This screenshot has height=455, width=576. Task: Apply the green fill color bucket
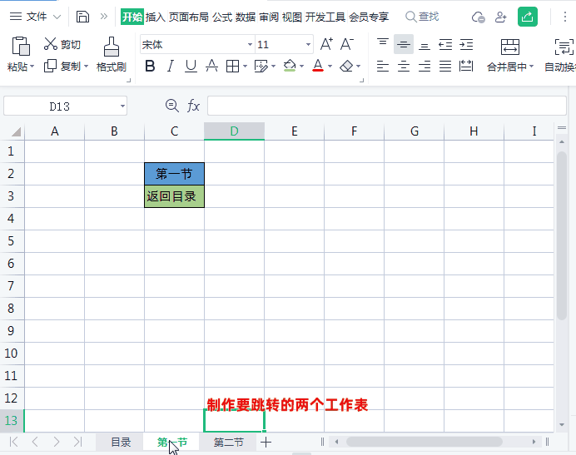click(x=290, y=66)
